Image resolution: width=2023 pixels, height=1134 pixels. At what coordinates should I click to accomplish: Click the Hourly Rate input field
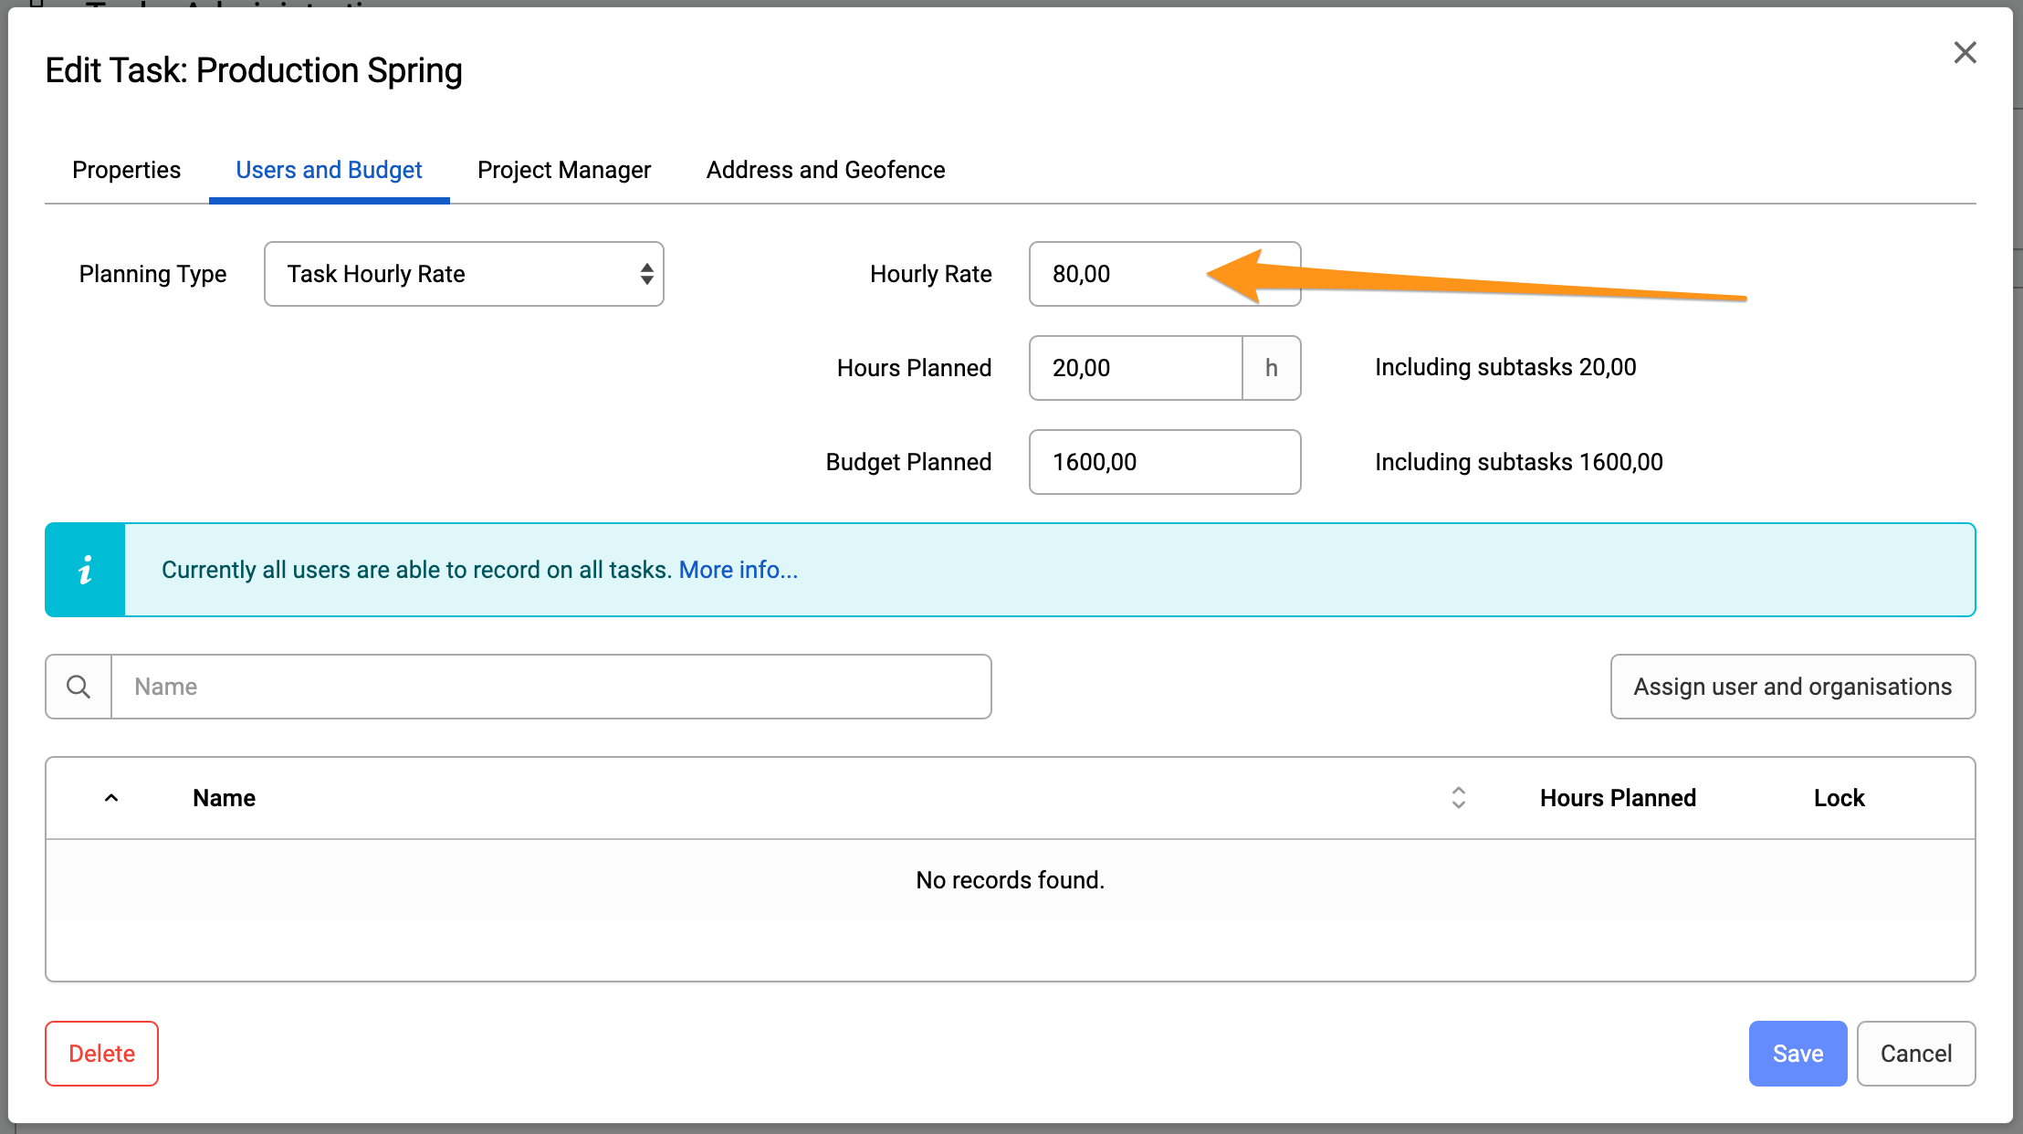(1165, 274)
